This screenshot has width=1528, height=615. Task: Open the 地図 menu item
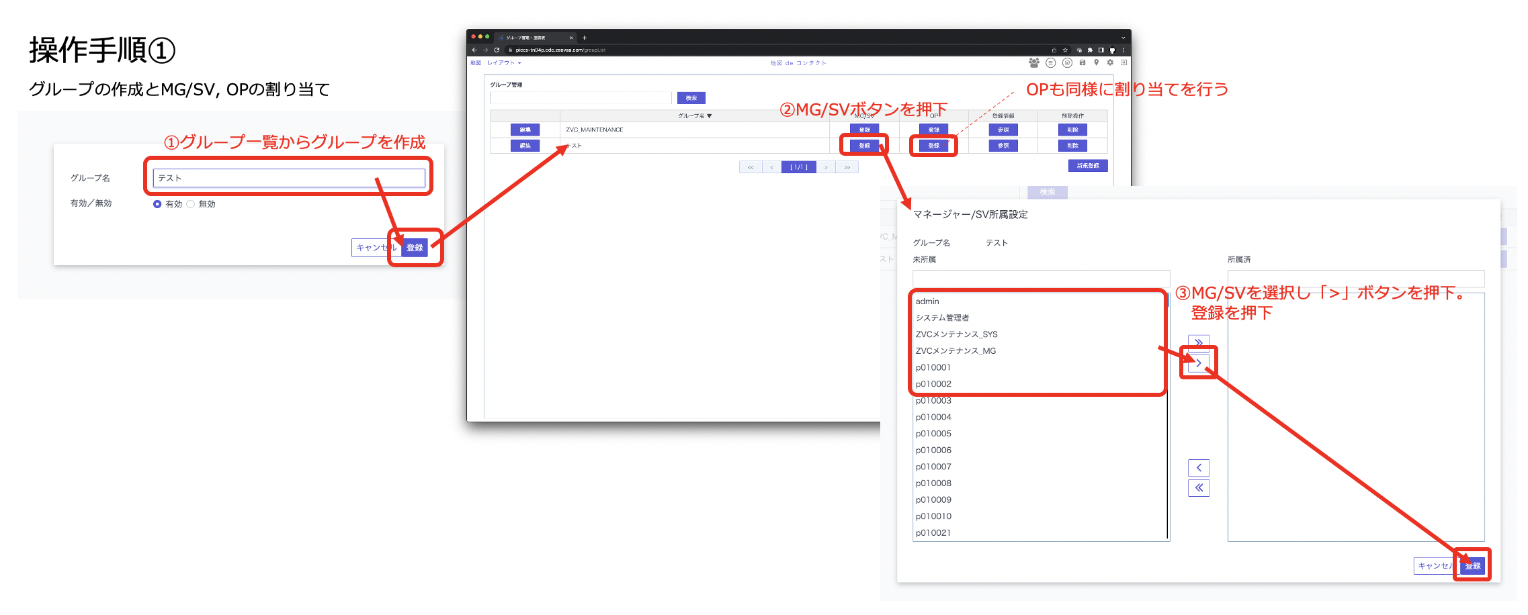pyautogui.click(x=475, y=63)
